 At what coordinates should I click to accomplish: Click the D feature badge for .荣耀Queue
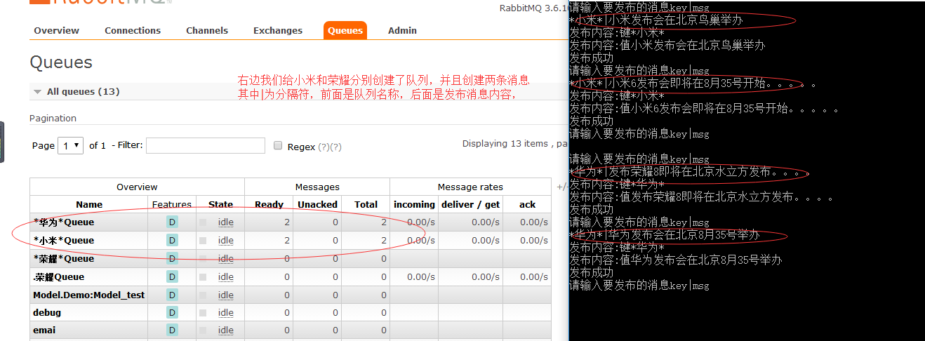click(172, 277)
